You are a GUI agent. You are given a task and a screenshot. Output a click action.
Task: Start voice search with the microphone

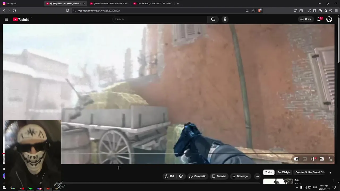click(x=225, y=19)
